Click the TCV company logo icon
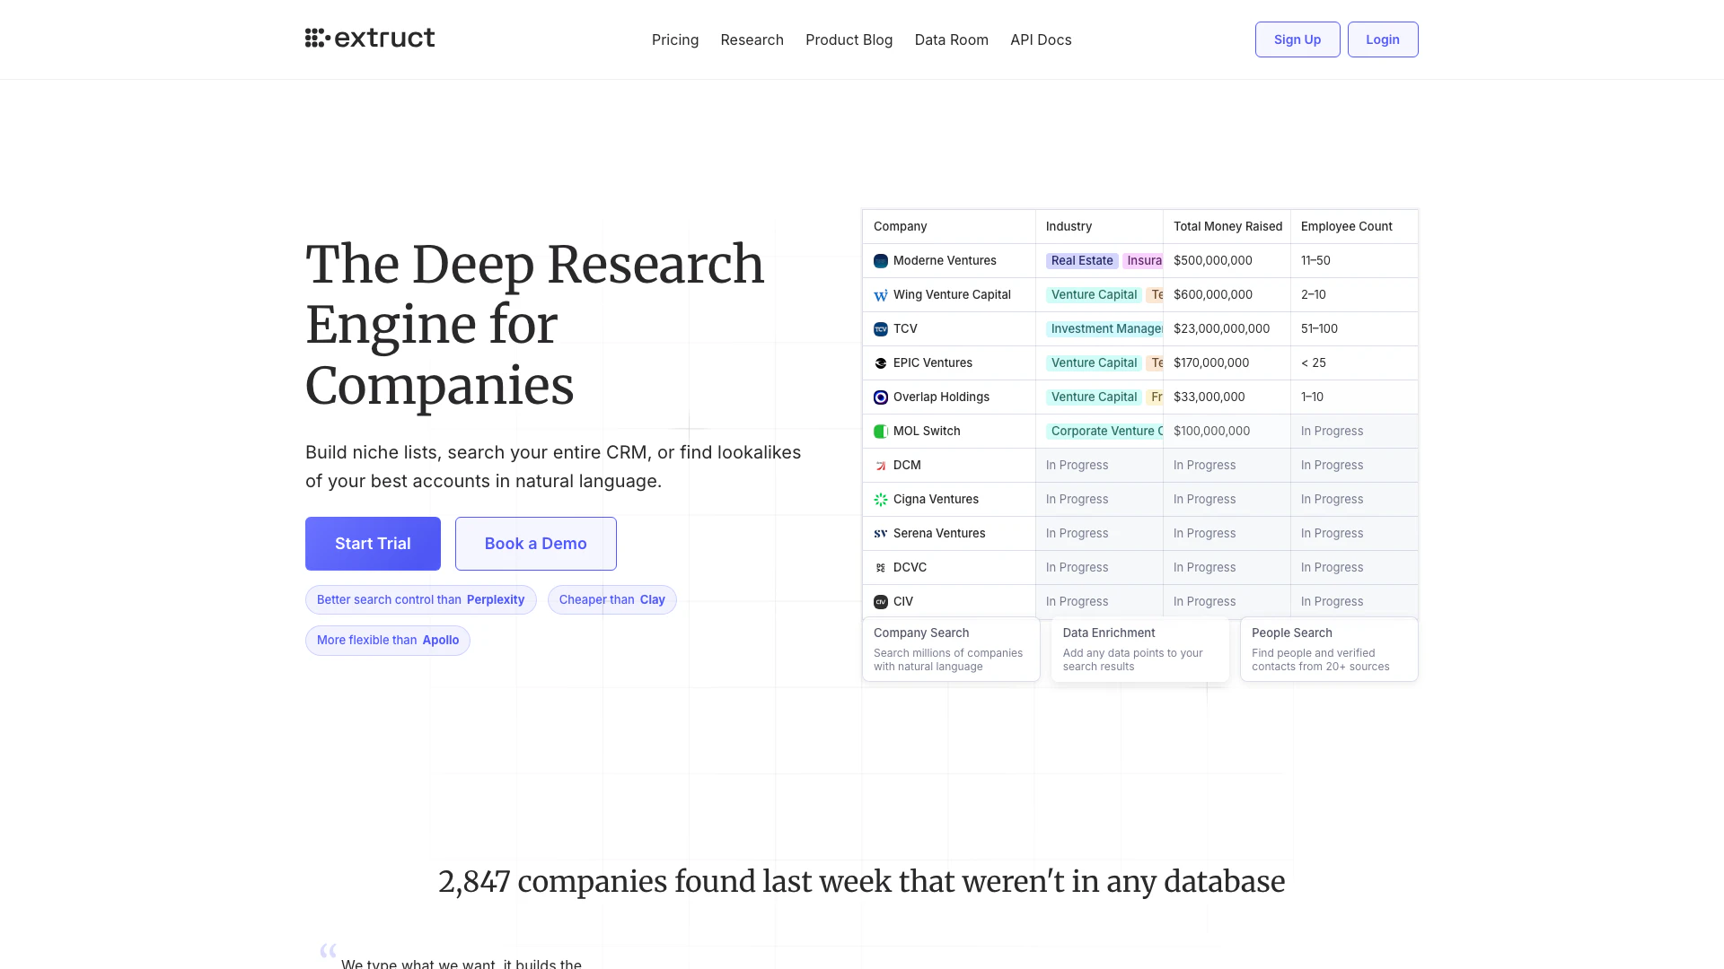Screen dimensions: 1724x969 coord(881,329)
